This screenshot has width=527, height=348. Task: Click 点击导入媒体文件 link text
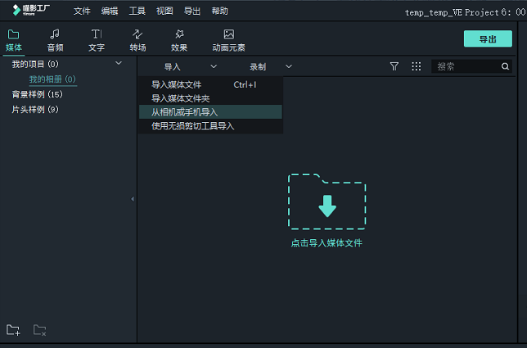[327, 243]
